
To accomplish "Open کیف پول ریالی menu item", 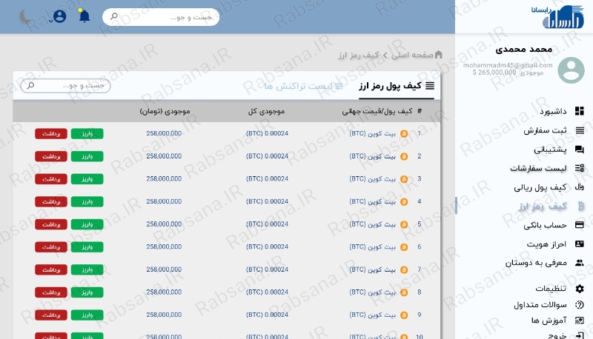I will (540, 187).
